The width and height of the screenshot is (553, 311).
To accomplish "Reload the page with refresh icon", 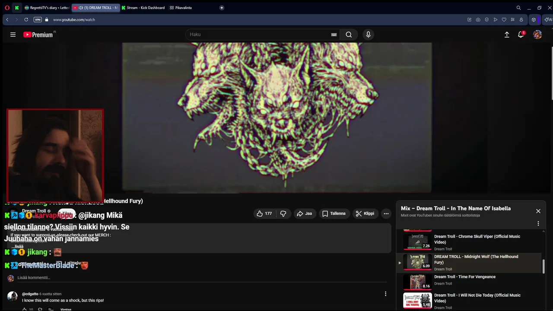I will [26, 19].
